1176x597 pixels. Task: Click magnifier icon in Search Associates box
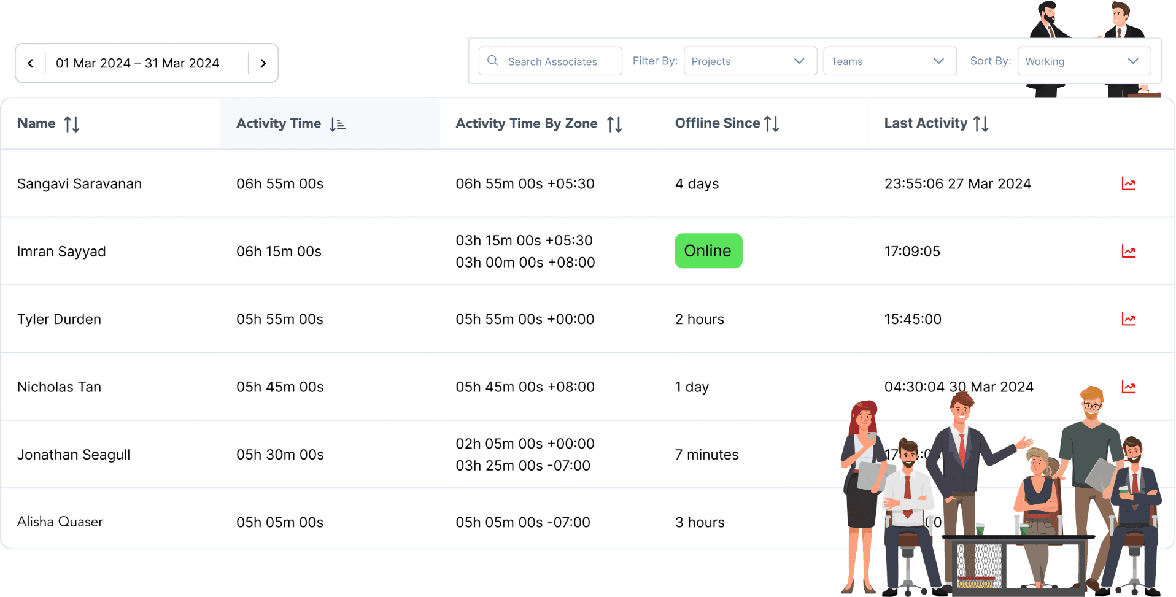click(492, 61)
